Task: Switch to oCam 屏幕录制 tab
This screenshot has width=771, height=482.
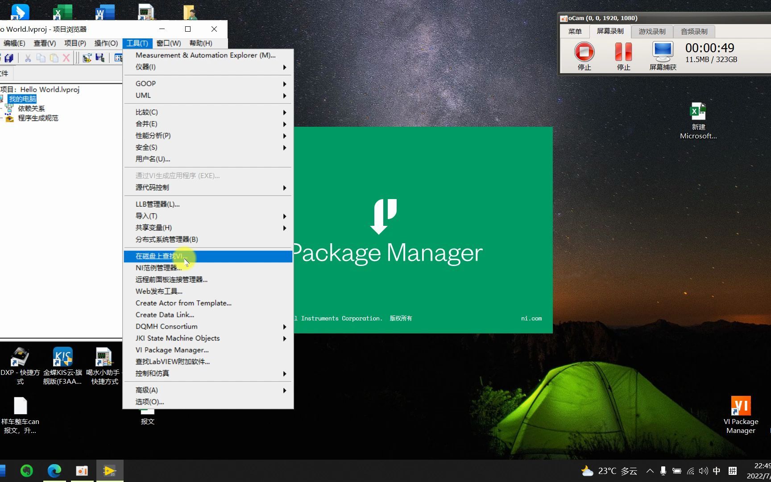Action: pos(610,31)
